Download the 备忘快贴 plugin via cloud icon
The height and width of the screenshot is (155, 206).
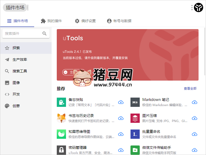tap(121, 102)
